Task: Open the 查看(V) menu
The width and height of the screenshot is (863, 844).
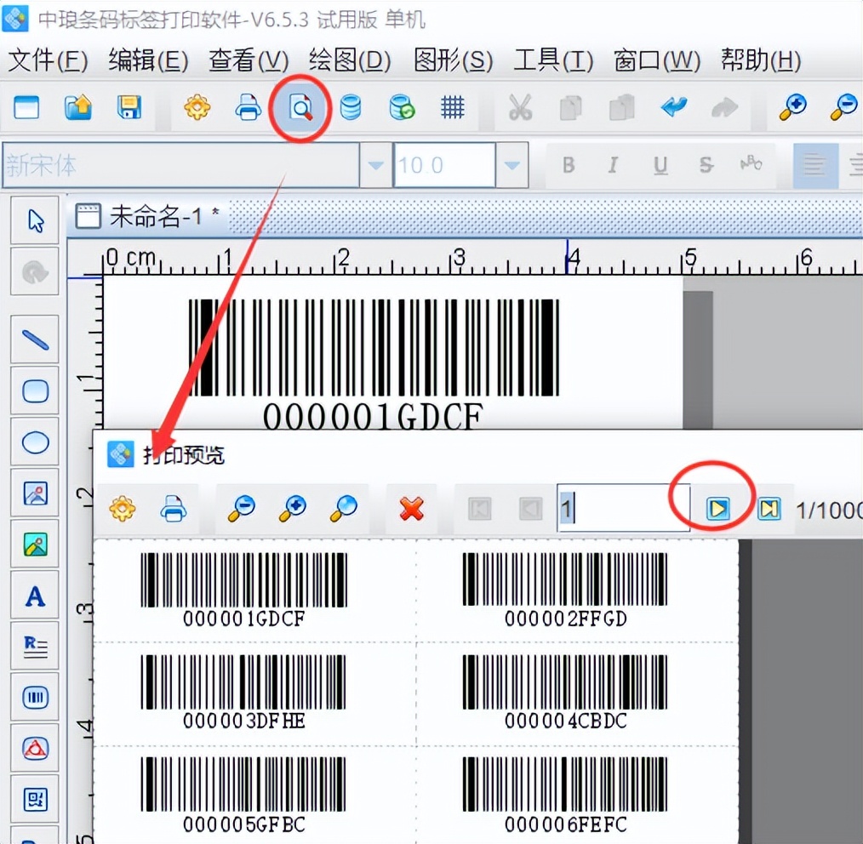Action: [x=249, y=60]
